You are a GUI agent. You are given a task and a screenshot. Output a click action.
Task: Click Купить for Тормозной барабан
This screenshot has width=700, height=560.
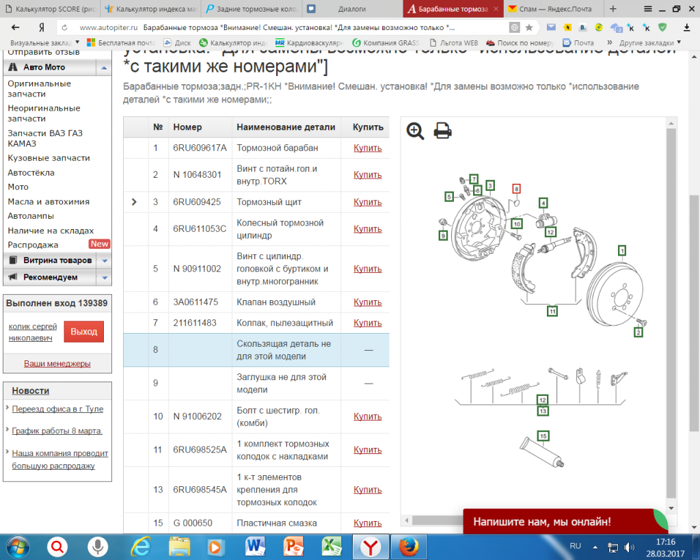pos(367,148)
